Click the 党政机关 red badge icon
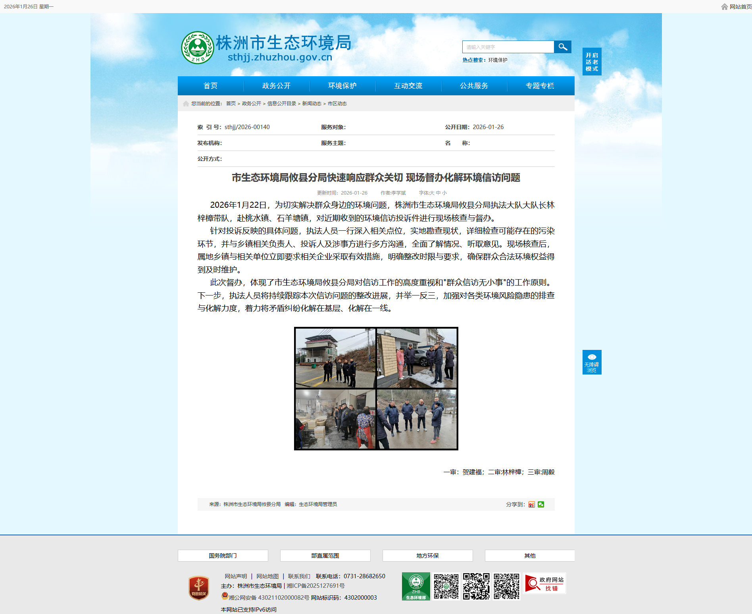This screenshot has width=752, height=614. tap(199, 588)
